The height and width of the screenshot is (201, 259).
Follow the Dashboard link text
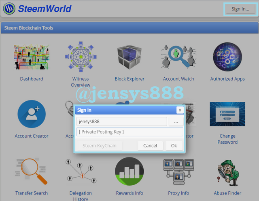click(32, 79)
